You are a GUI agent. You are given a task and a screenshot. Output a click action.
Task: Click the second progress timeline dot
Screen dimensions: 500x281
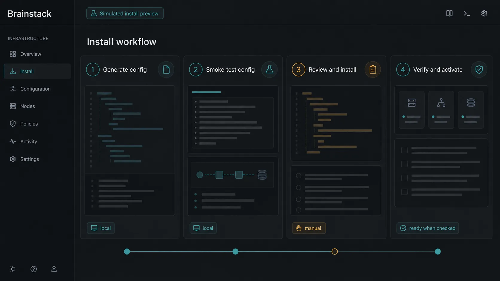click(236, 251)
